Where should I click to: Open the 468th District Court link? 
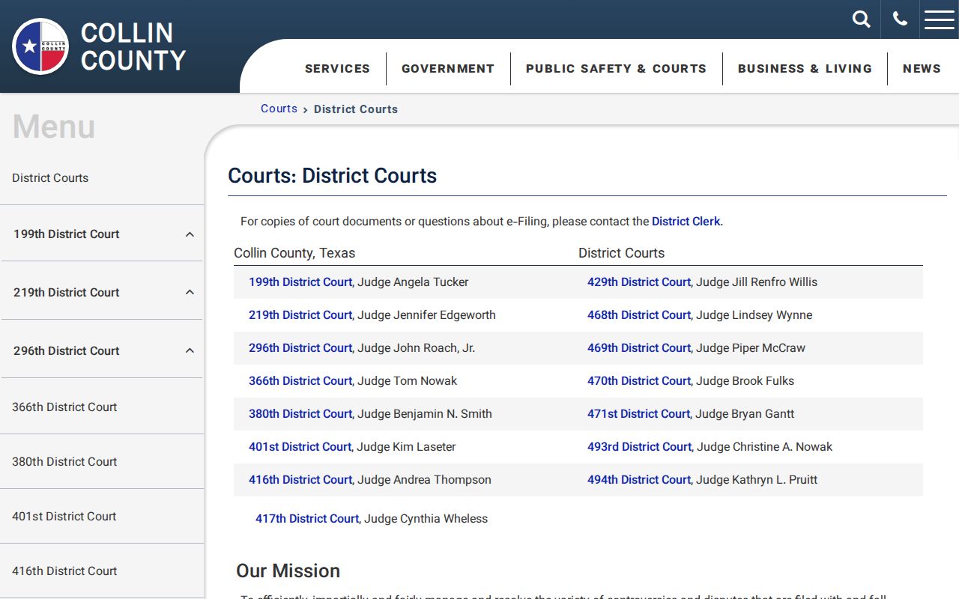coord(639,315)
